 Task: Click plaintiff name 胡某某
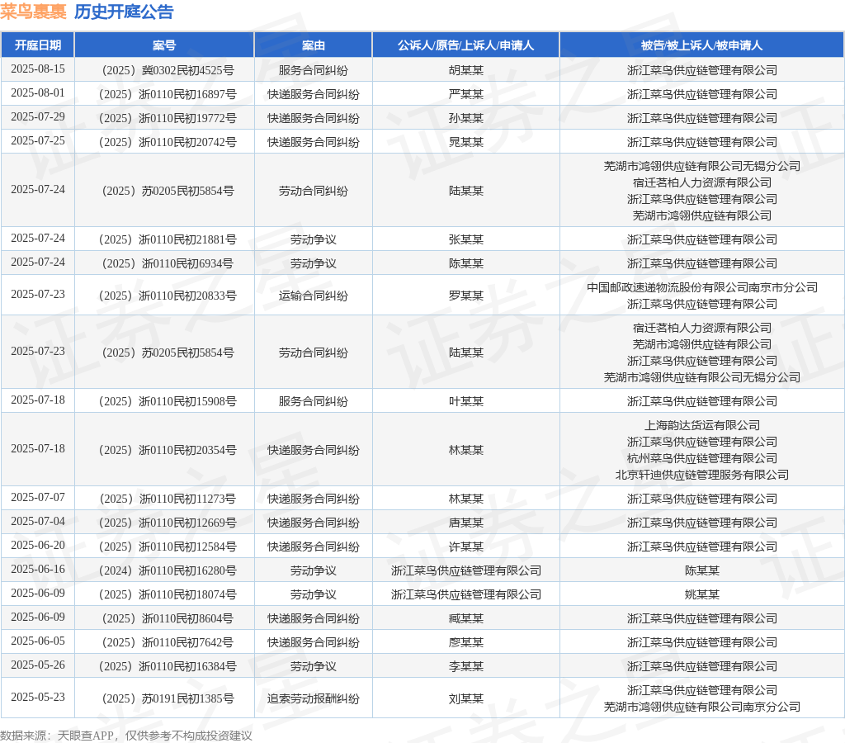(x=466, y=70)
